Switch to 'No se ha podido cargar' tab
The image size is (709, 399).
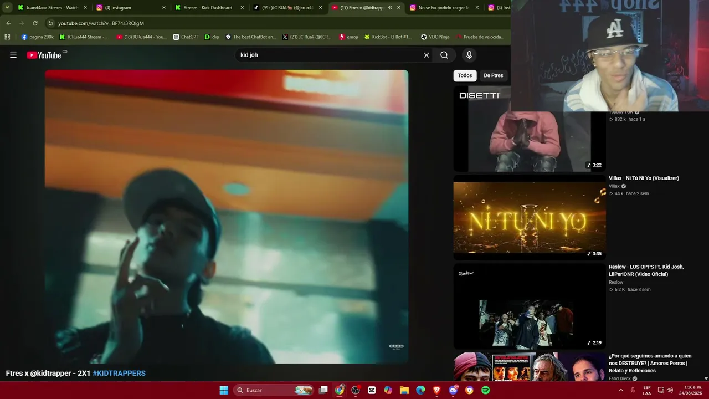coord(440,8)
